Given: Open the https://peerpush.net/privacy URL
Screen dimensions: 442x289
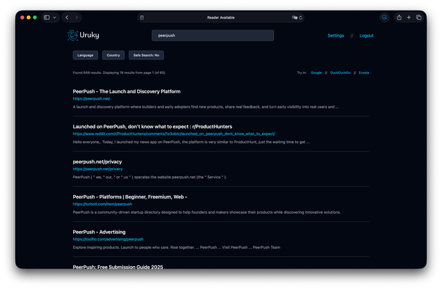Looking at the screenshot, I should click(98, 169).
